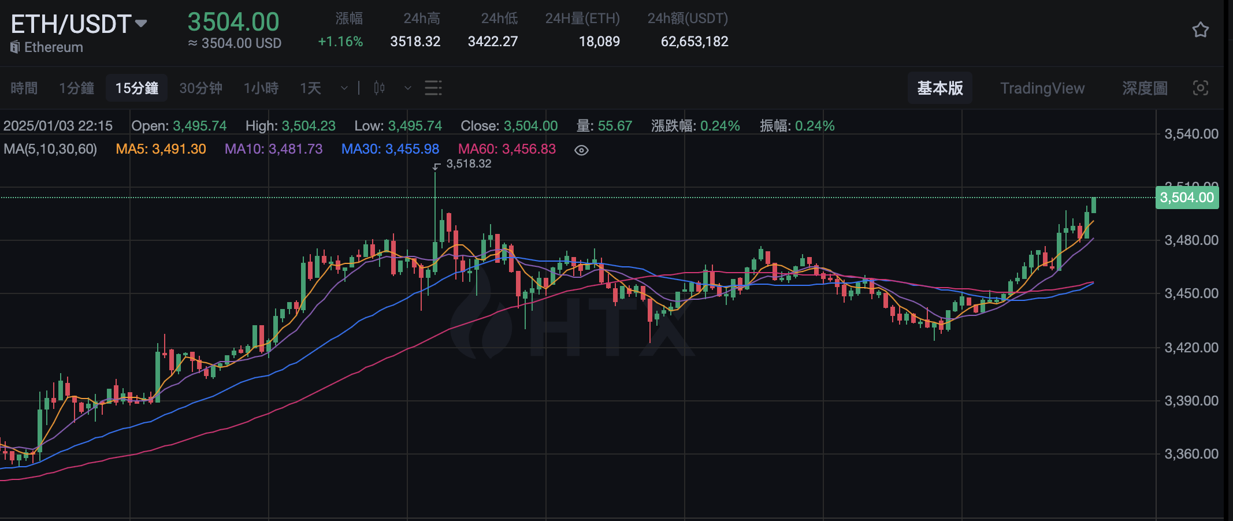Open the indicators list icon
Viewport: 1233px width, 521px height.
click(x=432, y=88)
